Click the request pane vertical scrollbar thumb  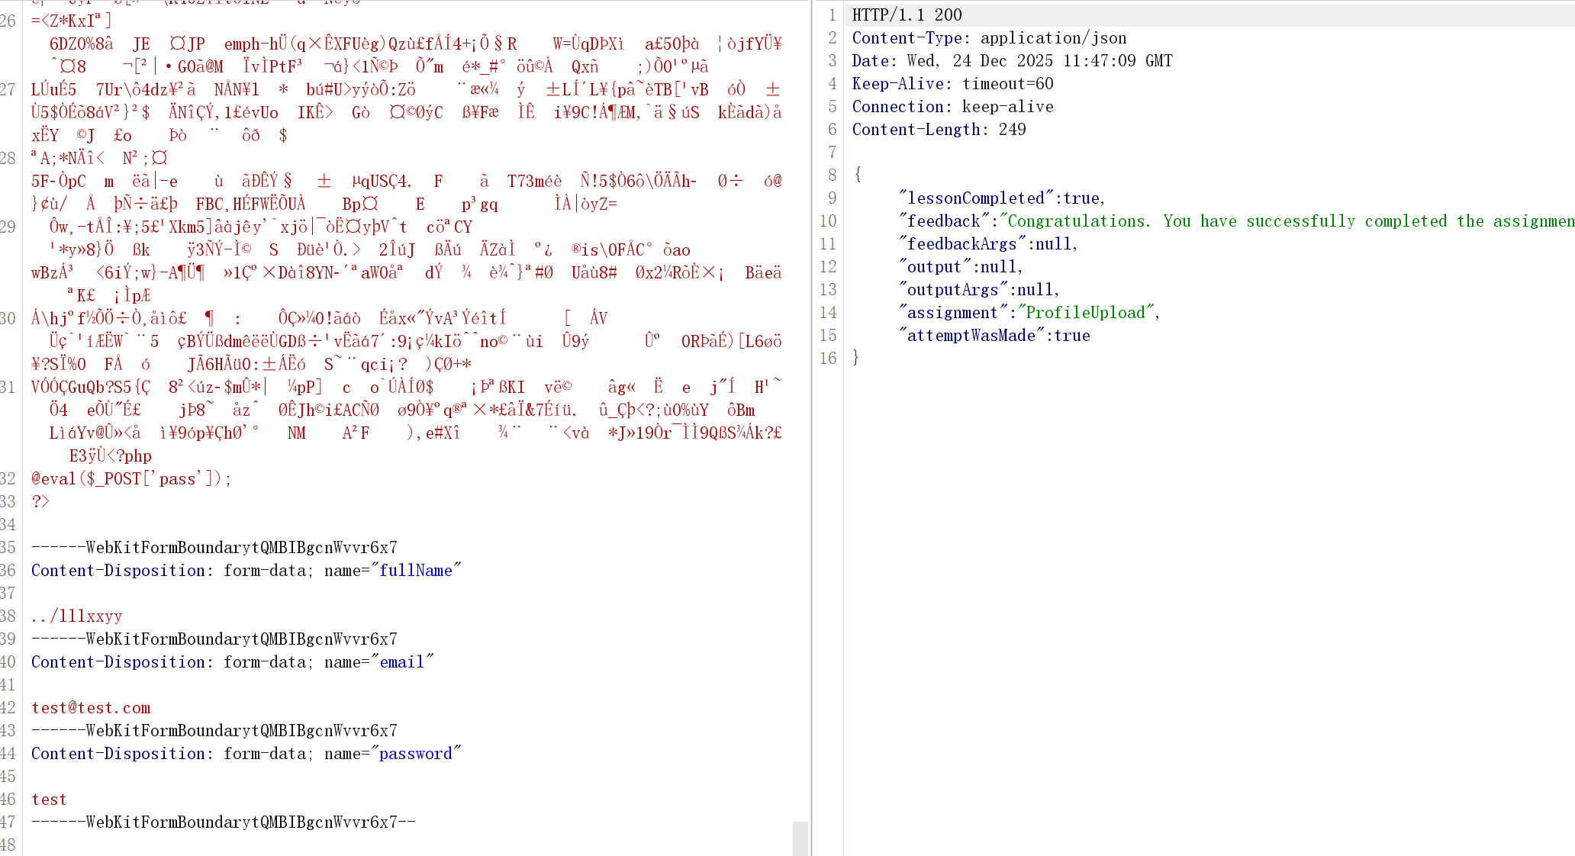coord(800,838)
